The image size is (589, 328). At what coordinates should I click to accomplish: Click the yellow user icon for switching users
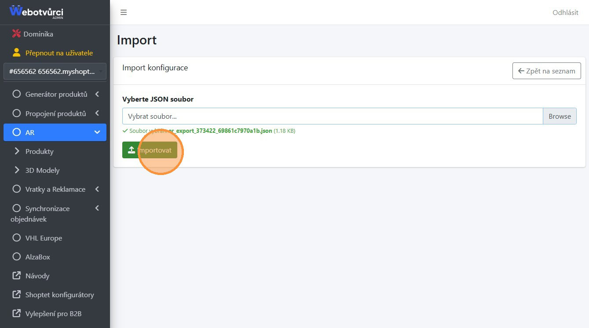coord(17,53)
